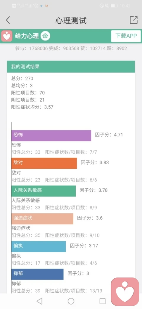Tap the floating pink heart app icon
The image size is (142, 309).
(x=125, y=292)
